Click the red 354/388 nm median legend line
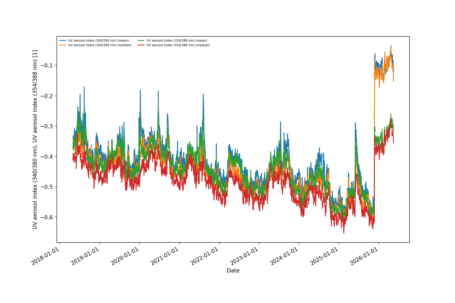This screenshot has height=303, width=455. coord(141,45)
